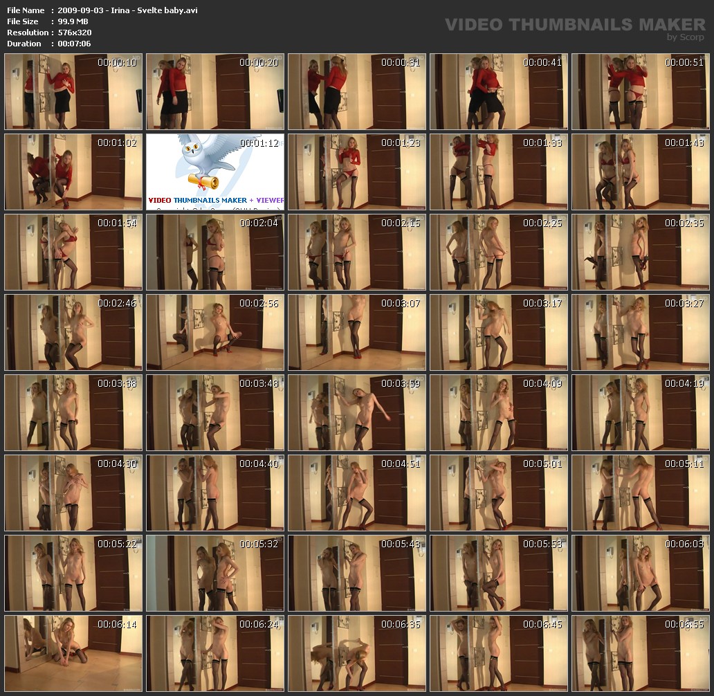Click the frame marked 00:00:51
Screen dimensions: 714x696
coord(641,91)
